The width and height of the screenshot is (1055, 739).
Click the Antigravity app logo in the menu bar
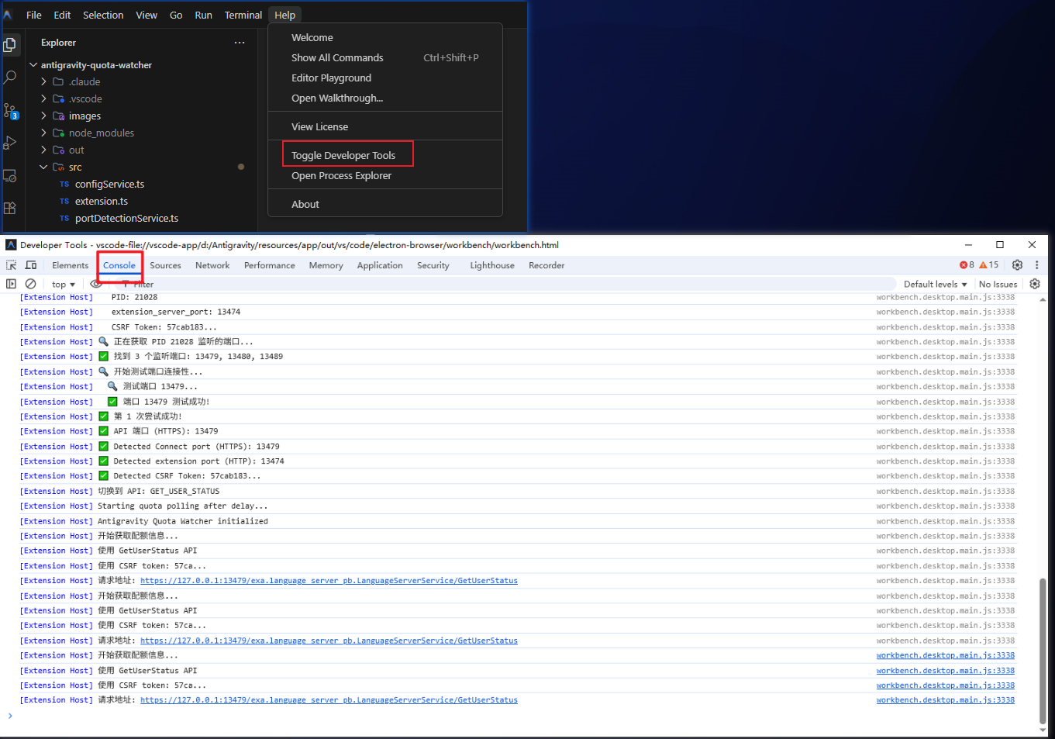[8, 15]
